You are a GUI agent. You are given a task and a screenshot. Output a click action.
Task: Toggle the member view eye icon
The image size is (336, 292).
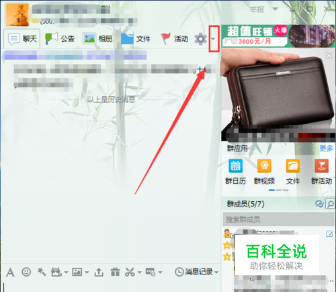click(319, 204)
